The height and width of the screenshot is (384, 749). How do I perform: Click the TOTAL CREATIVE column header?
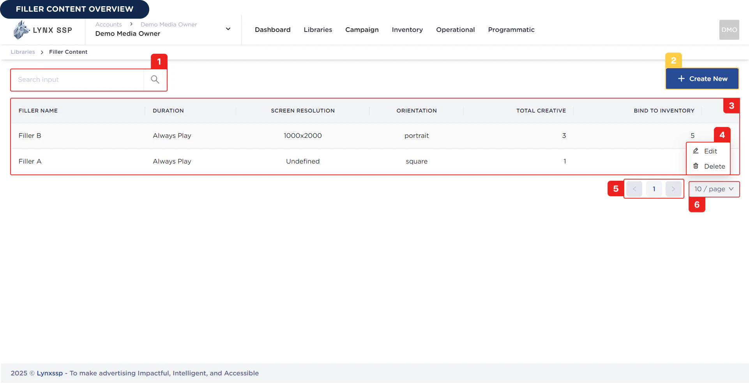pyautogui.click(x=541, y=111)
